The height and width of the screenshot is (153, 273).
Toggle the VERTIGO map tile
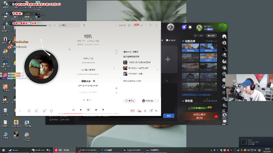190,77
